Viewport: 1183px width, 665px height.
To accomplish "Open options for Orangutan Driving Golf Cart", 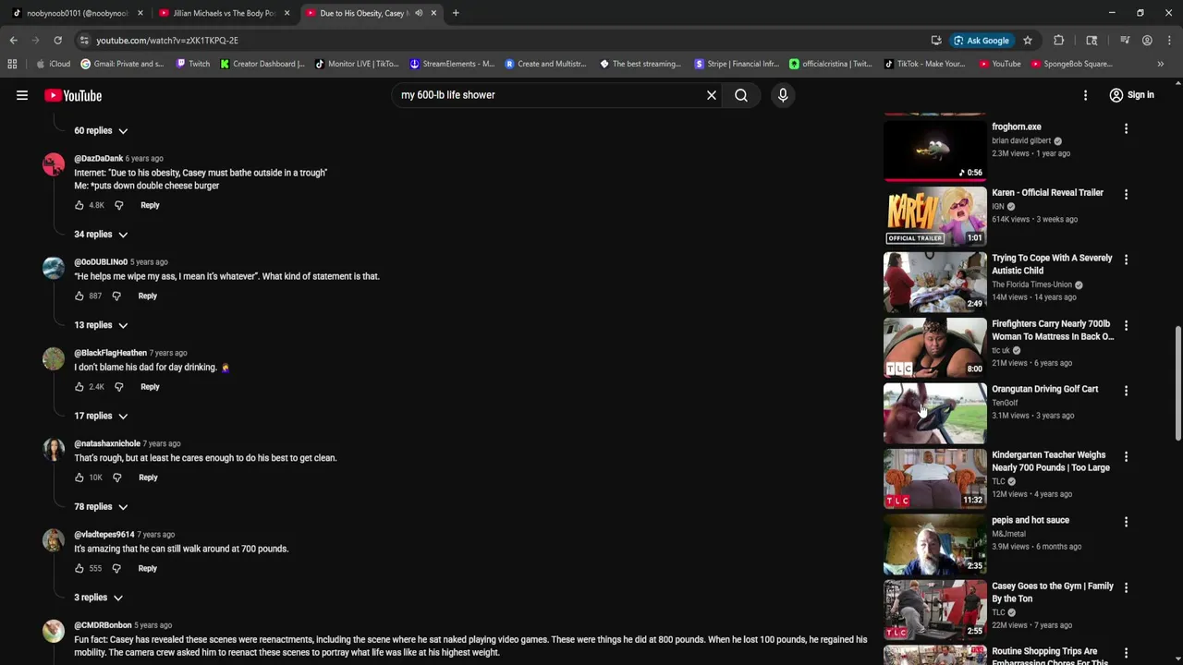I will (x=1126, y=392).
